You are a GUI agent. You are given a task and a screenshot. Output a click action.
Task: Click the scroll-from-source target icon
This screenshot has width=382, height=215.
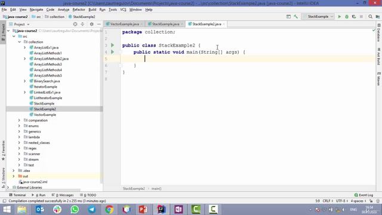[75, 24]
